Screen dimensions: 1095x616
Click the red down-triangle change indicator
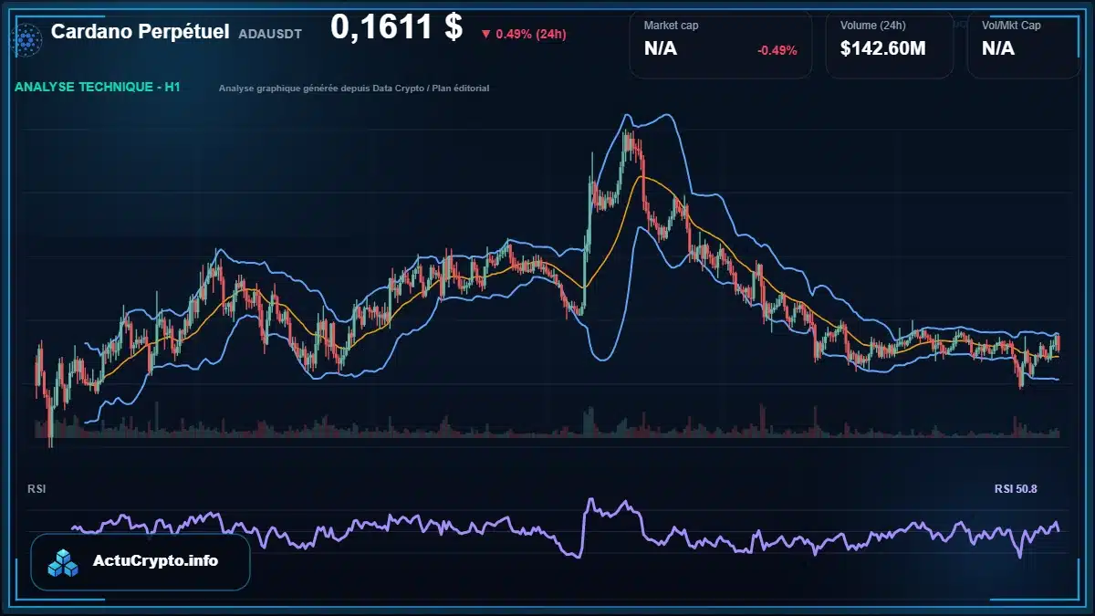tap(485, 35)
